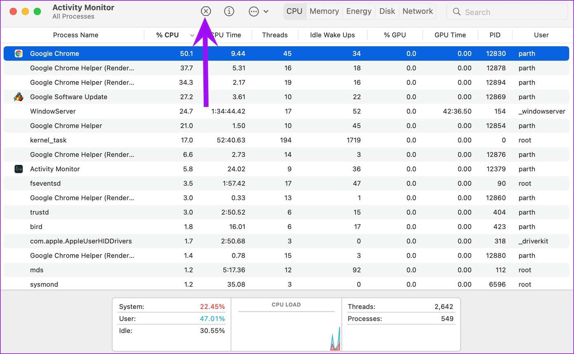Click the Activity Monitor row icon
The image size is (574, 354).
[19, 169]
